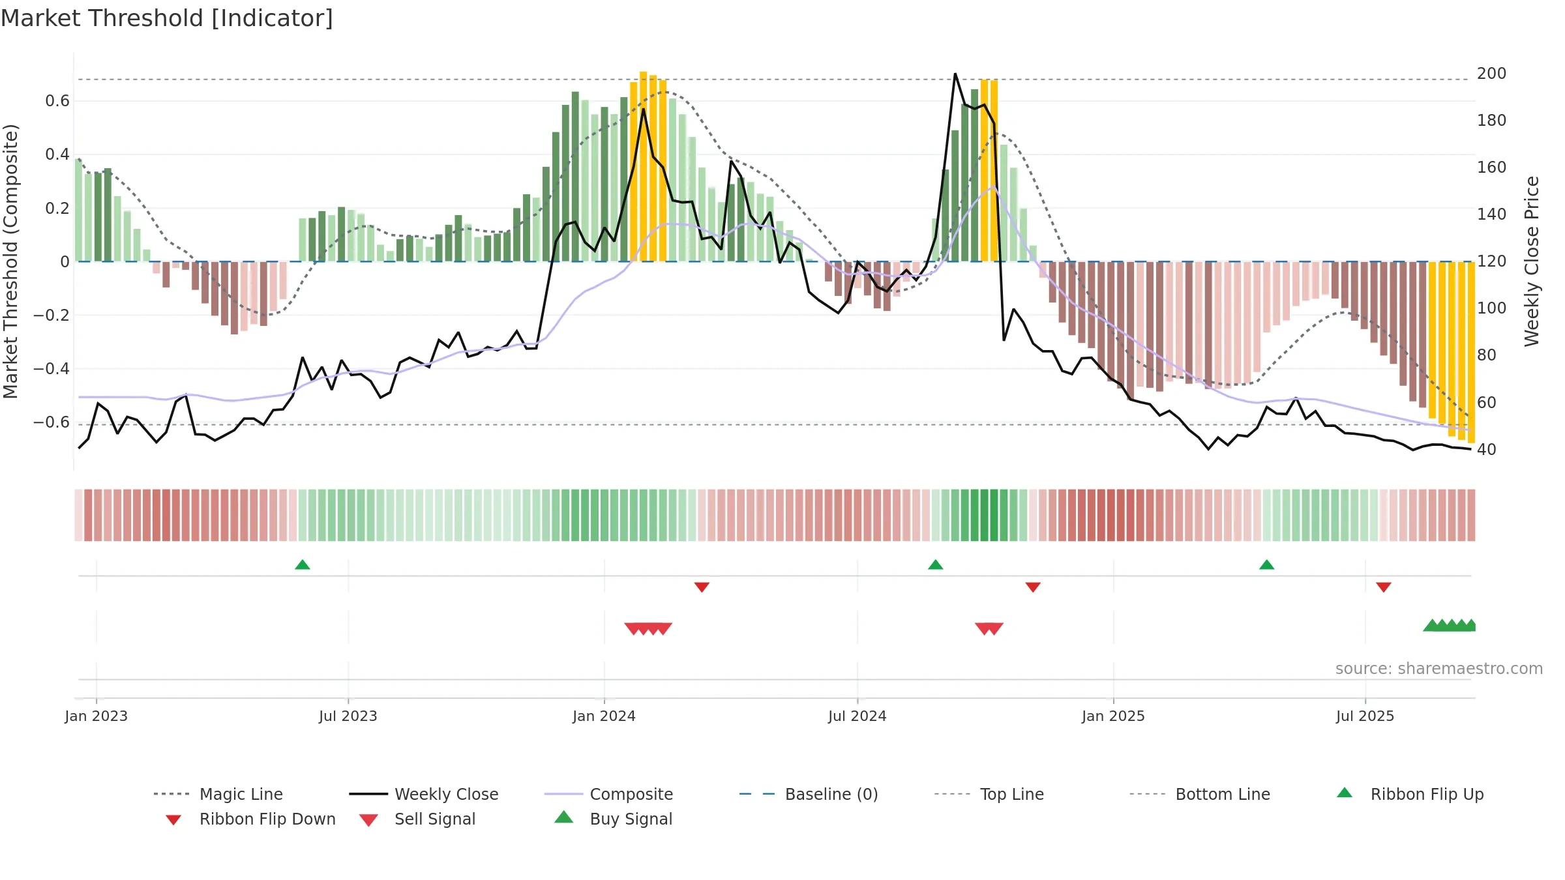
Task: Click the source: sharemaestro.com text
Action: pos(1439,669)
